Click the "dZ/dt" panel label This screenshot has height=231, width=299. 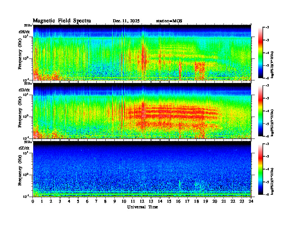(24, 148)
